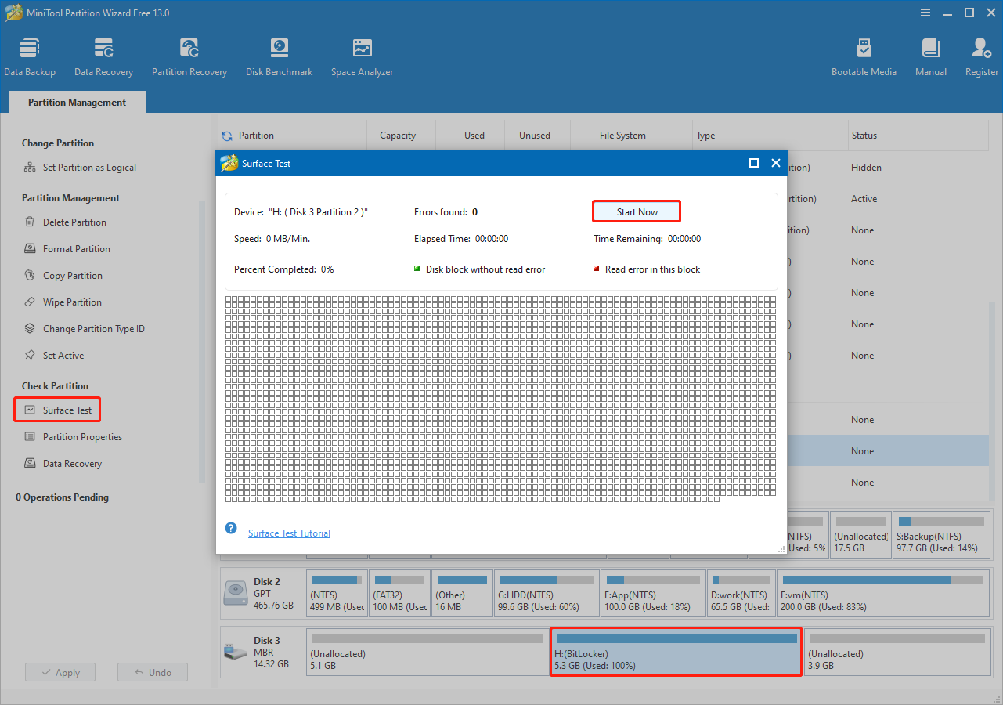Viewport: 1003px width, 705px height.
Task: Click the Register icon
Action: coord(980,55)
